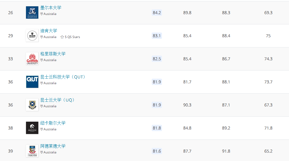Image resolution: width=289 pixels, height=161 pixels.
Task: Click the highlighted 81.6 score for Adelaide
Action: [157, 151]
